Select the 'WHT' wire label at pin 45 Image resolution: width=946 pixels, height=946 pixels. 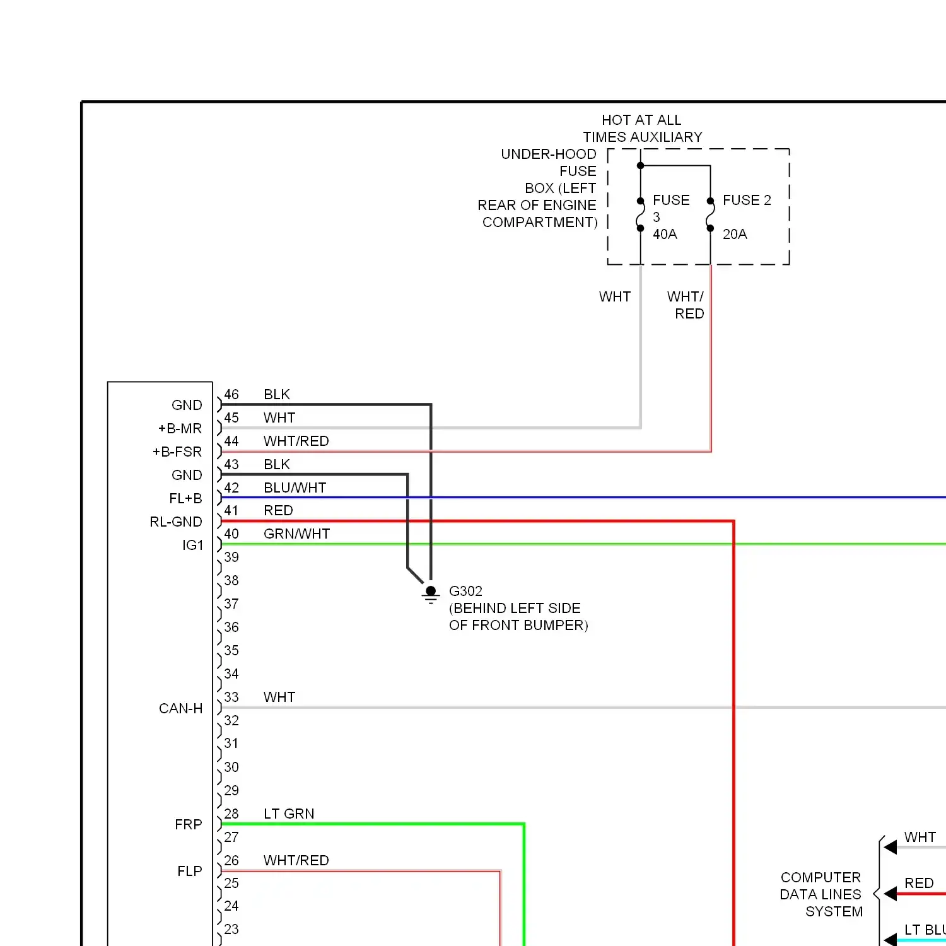(x=279, y=418)
